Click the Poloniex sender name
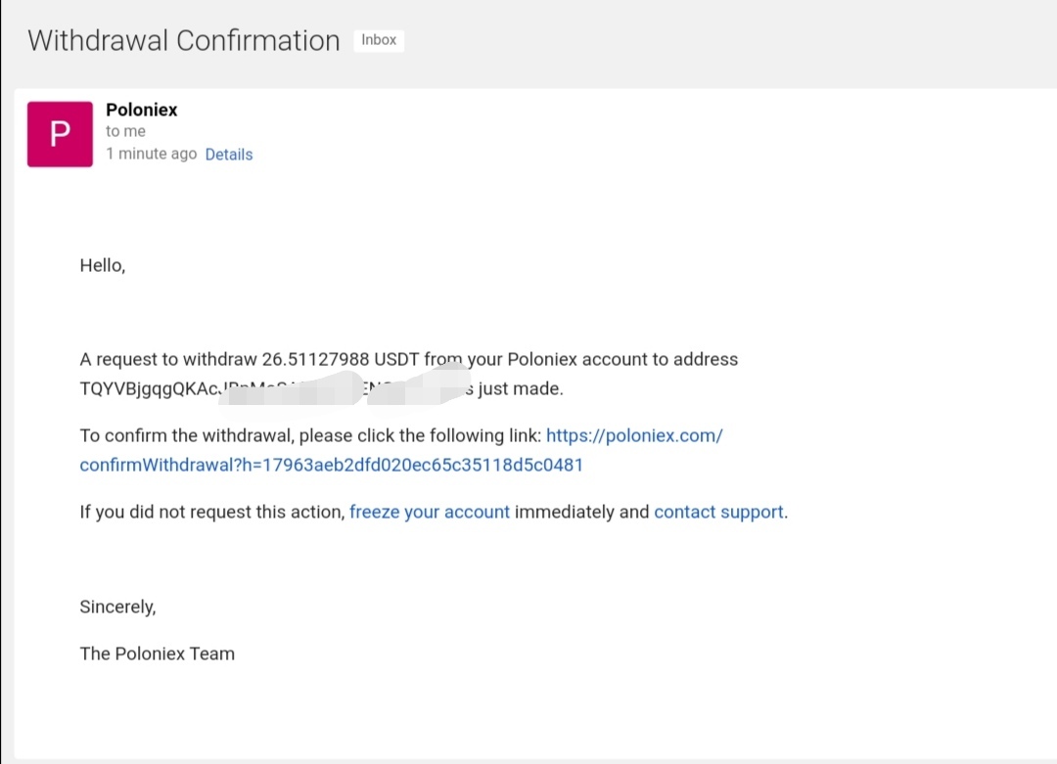The height and width of the screenshot is (764, 1057). (142, 110)
